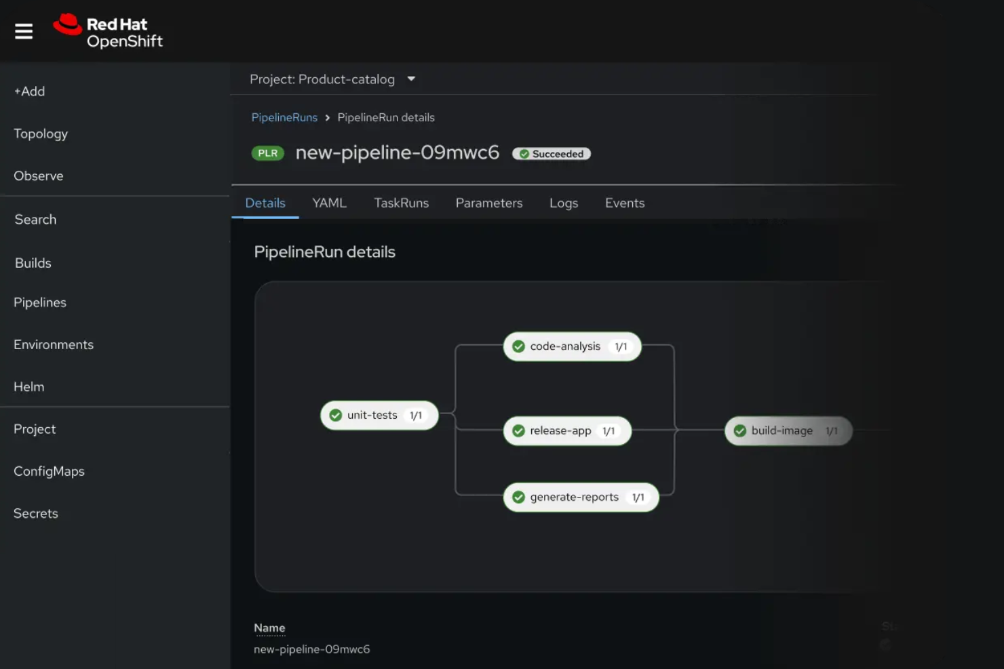
Task: View the Parameters tab
Action: click(489, 203)
